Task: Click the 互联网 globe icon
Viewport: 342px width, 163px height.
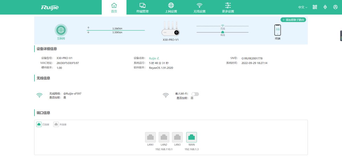Action: coord(61,30)
